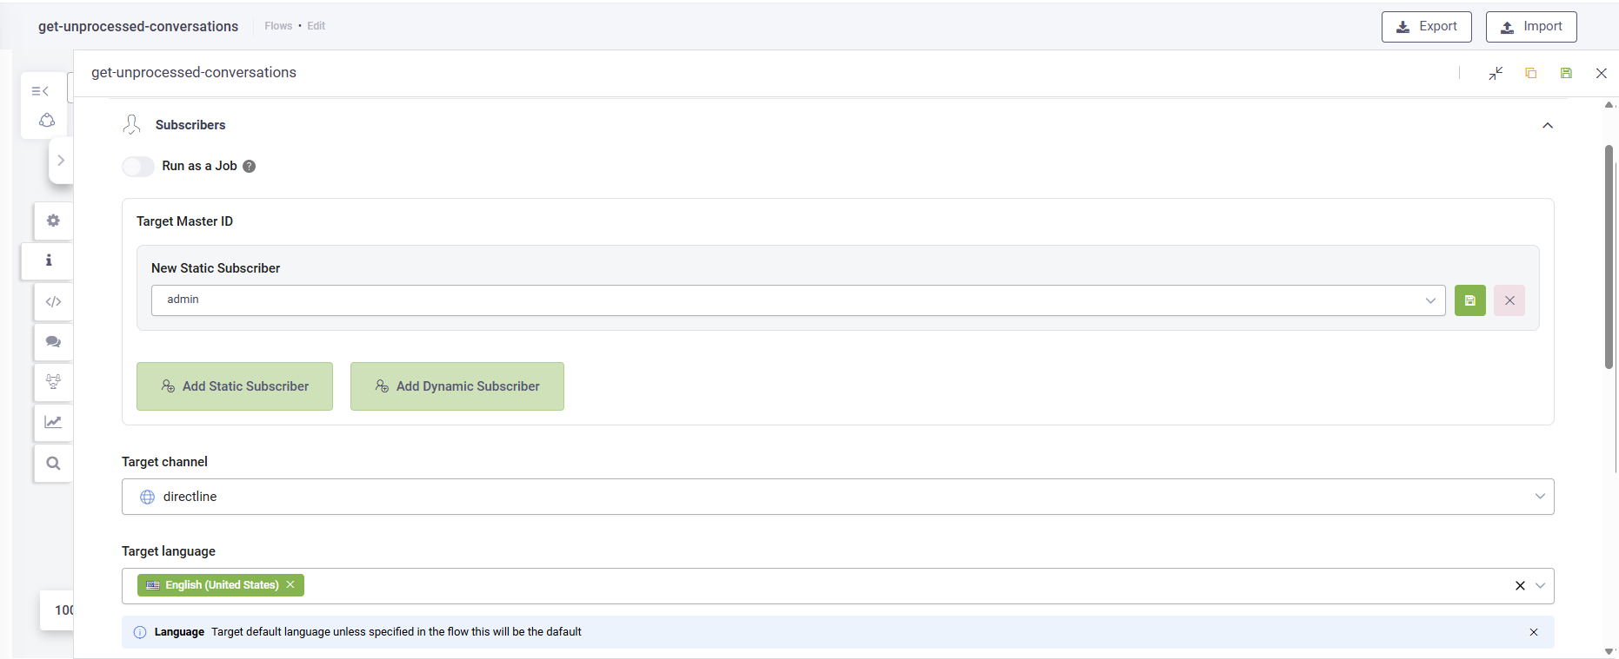This screenshot has width=1619, height=659.
Task: Open the chat bubbles tab in the sidebar
Action: [53, 342]
